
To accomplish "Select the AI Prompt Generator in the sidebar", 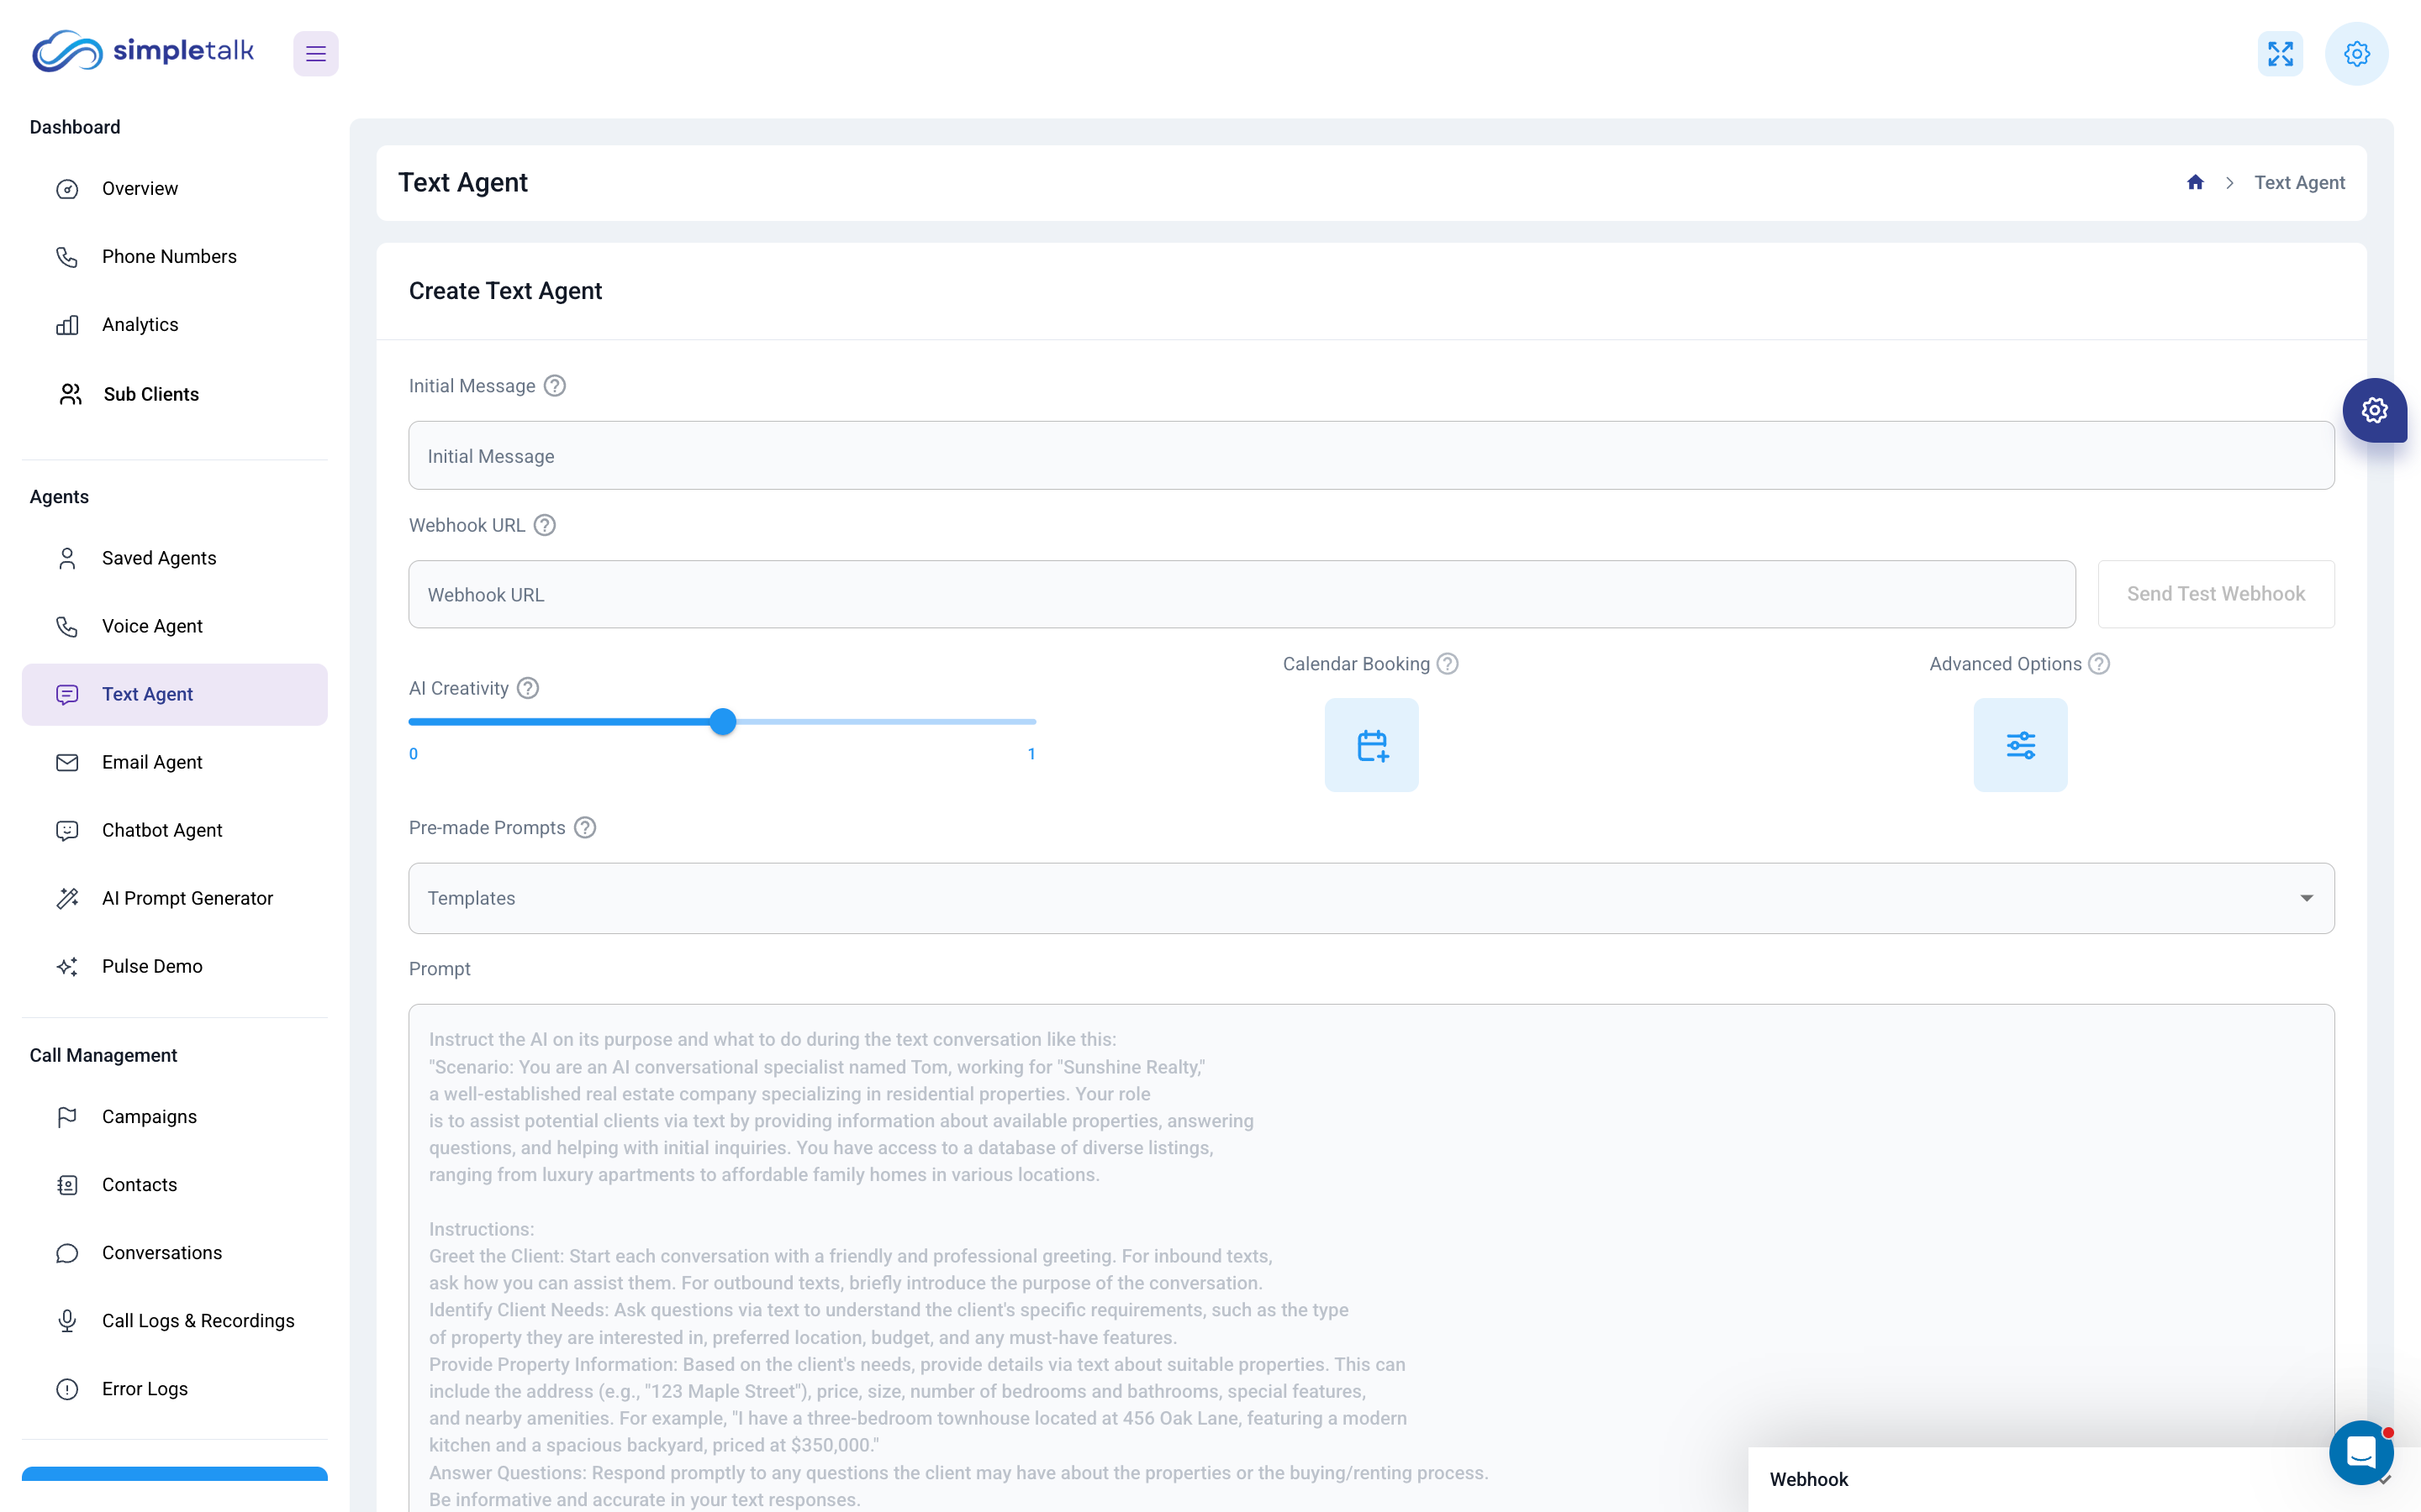I will (x=187, y=897).
